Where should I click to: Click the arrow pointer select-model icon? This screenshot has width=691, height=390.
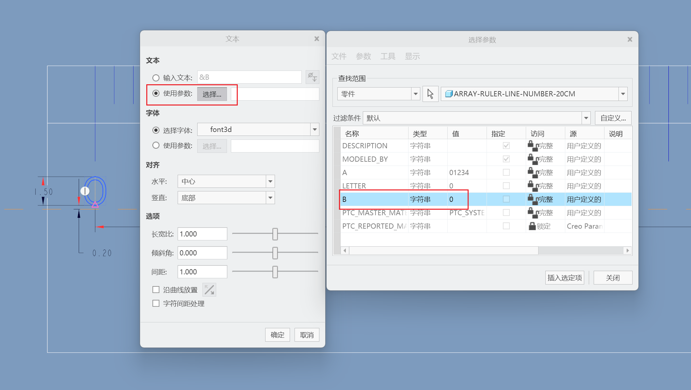[430, 94]
